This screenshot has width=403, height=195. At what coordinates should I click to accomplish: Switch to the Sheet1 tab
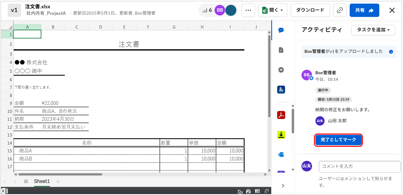[42, 181]
